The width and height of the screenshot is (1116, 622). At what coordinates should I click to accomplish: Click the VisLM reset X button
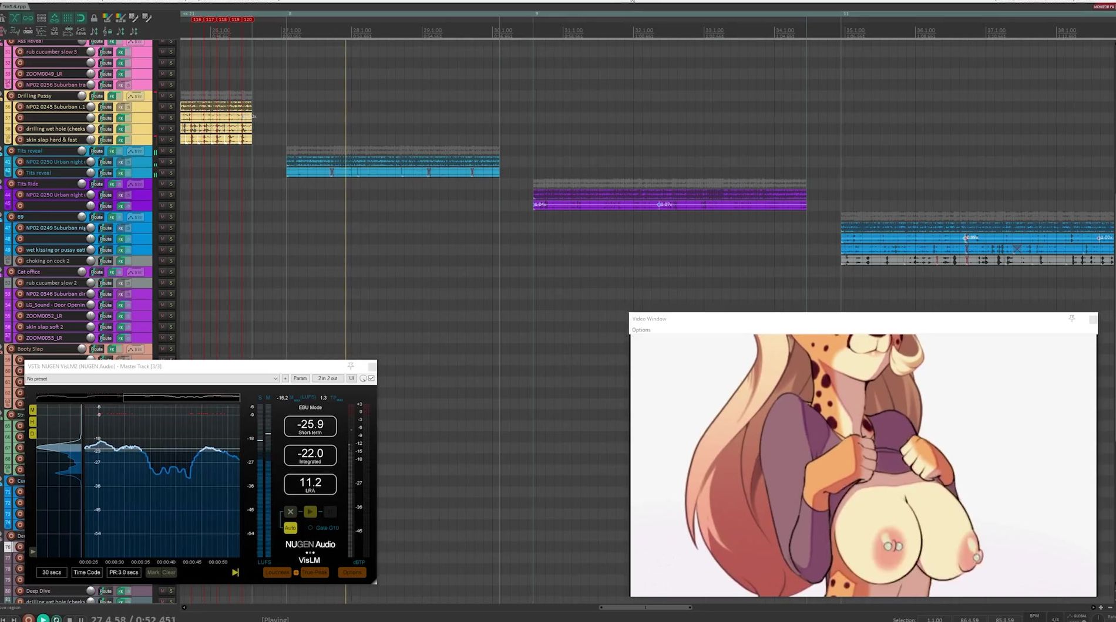point(291,512)
